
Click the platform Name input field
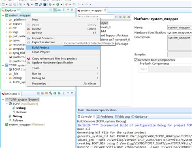pyautogui.click(x=179, y=27)
